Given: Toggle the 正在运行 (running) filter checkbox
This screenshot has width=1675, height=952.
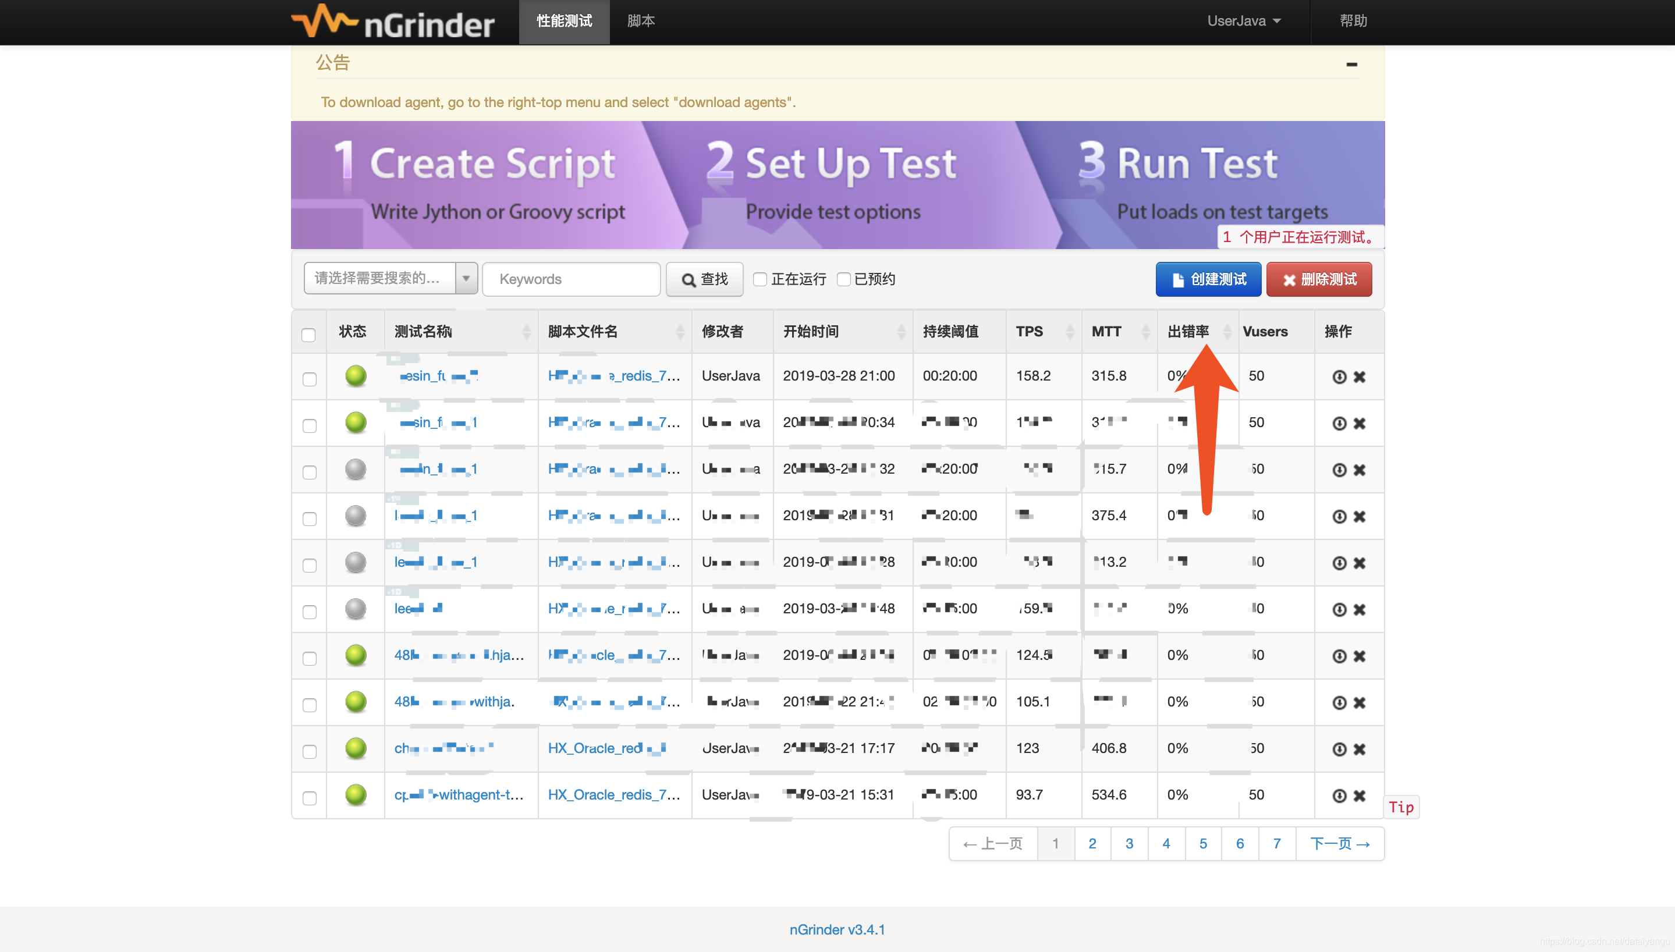Looking at the screenshot, I should [760, 279].
